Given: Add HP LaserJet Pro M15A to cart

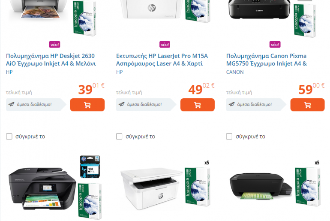Looking at the screenshot, I should 198,105.
